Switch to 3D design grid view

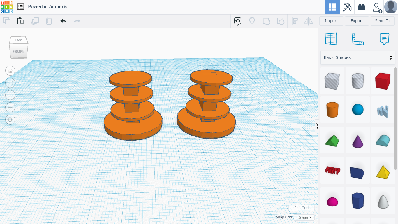point(332,7)
